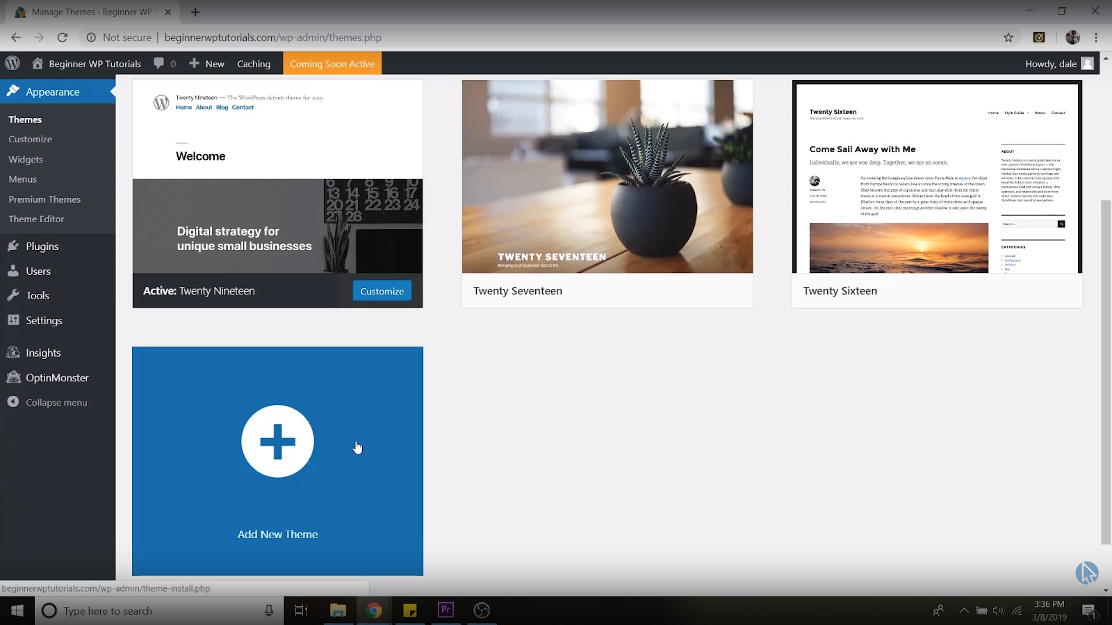Select the Twenty Nineteen theme screenshot
The image size is (1112, 625).
pyautogui.click(x=277, y=176)
